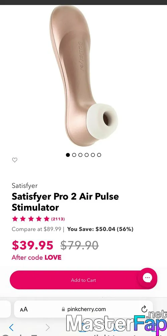Tap the padlock icon beside pinkcherry.com
Viewport: 167px width, 336px height.
[63, 309]
